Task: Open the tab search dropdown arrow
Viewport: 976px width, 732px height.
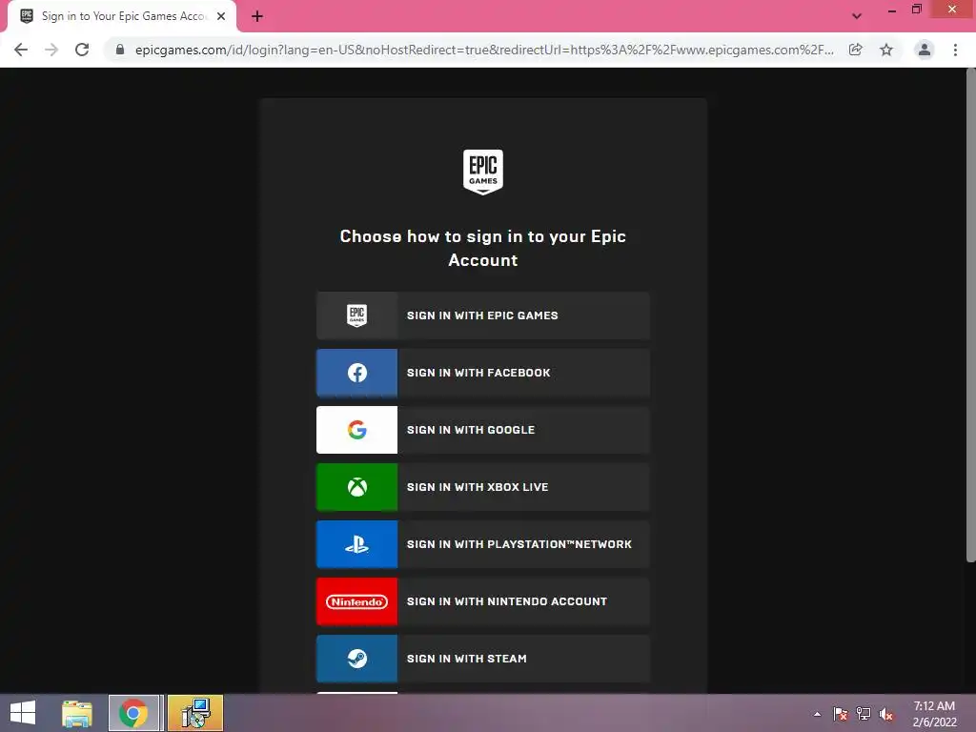Action: click(857, 17)
